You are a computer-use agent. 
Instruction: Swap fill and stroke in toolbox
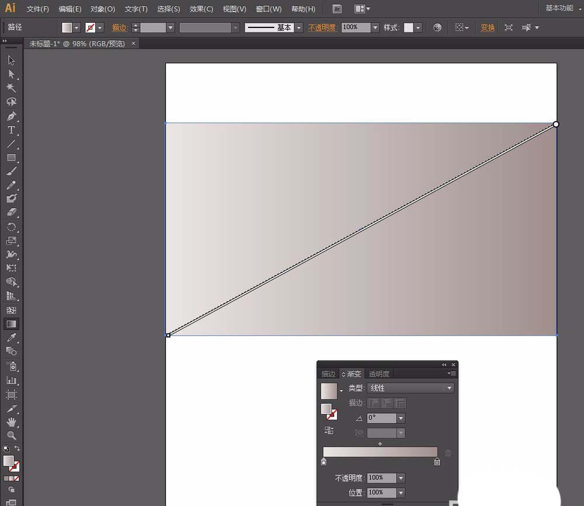(17, 448)
